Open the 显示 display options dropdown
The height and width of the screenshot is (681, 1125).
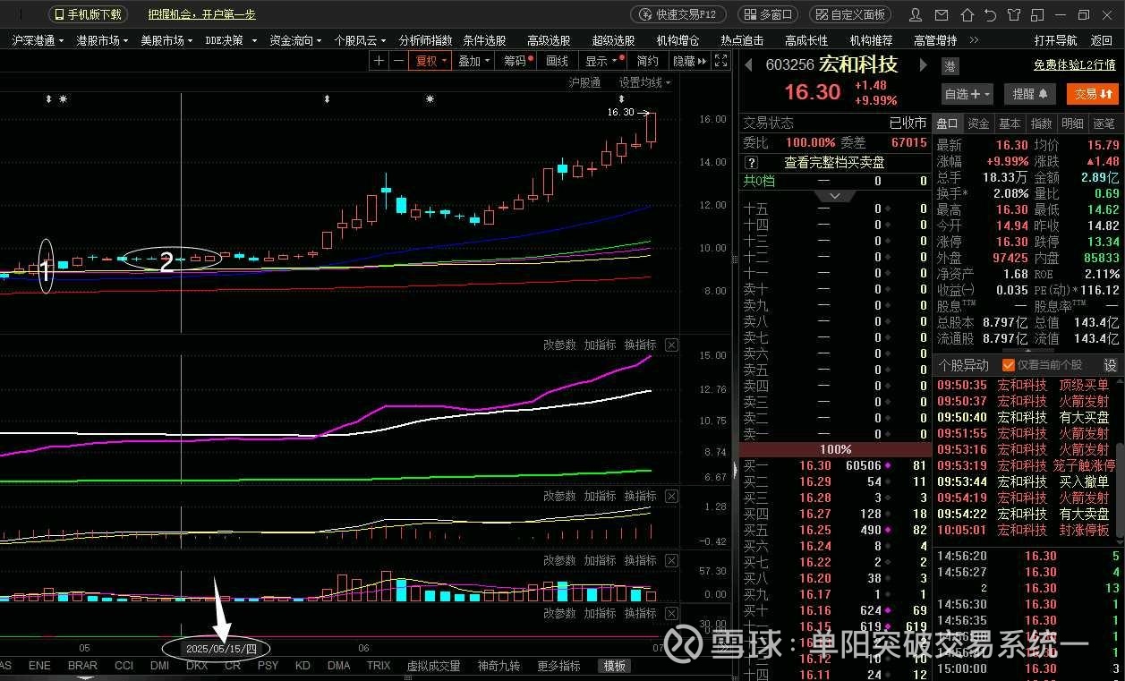pyautogui.click(x=598, y=60)
